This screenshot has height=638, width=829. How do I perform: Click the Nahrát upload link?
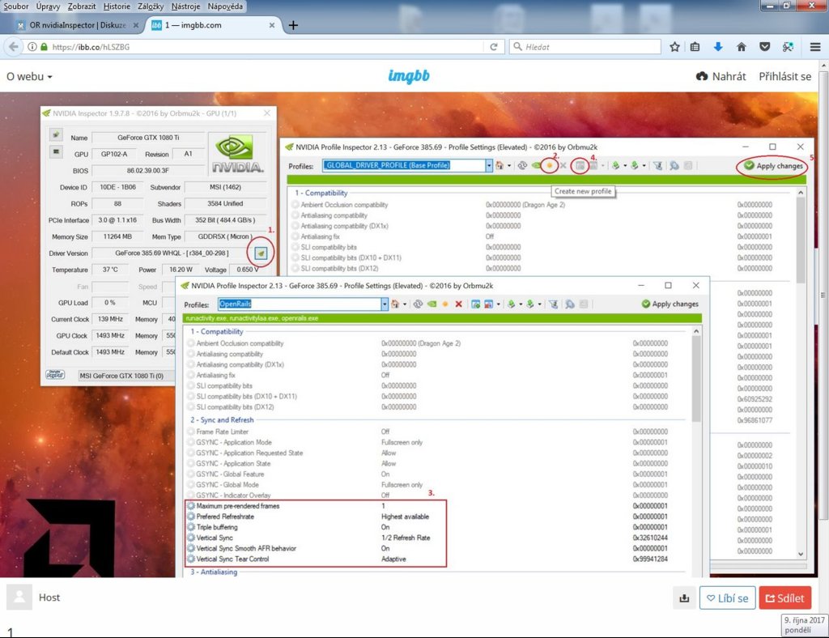(721, 77)
